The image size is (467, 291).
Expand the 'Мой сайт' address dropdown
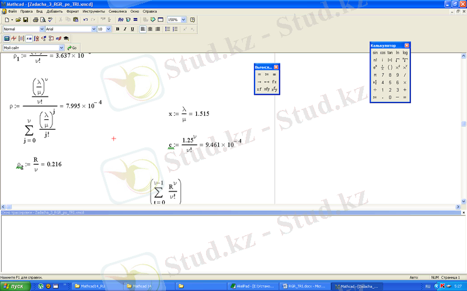pos(61,48)
